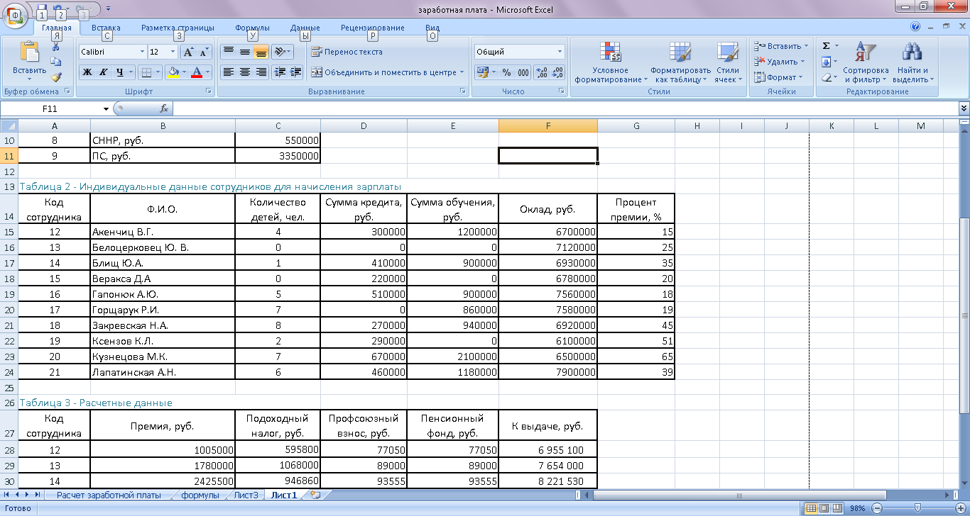The height and width of the screenshot is (516, 970).
Task: Open the Name Box dropdown arrow
Action: click(107, 109)
